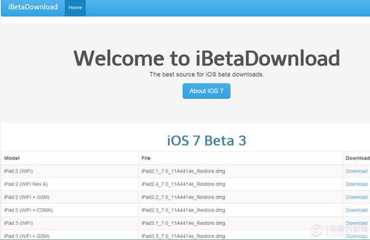Download the iPad 2 (WiFi) firmware
This screenshot has height=240, width=370.
pos(357,171)
